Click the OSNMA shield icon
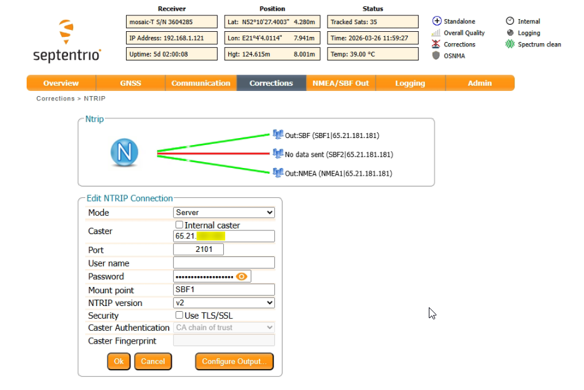The width and height of the screenshot is (584, 390). [436, 55]
